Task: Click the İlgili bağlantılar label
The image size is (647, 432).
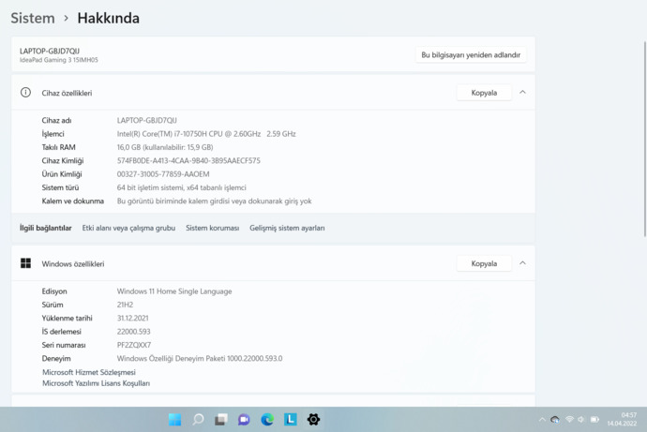Action: pos(45,228)
